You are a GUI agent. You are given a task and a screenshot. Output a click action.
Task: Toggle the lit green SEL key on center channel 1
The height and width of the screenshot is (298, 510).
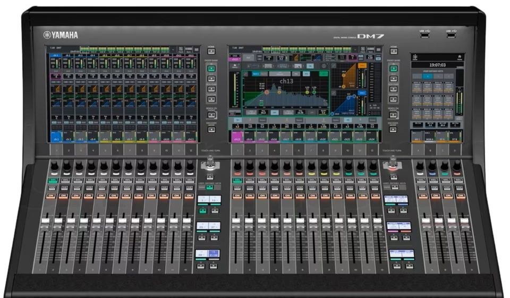click(x=237, y=180)
